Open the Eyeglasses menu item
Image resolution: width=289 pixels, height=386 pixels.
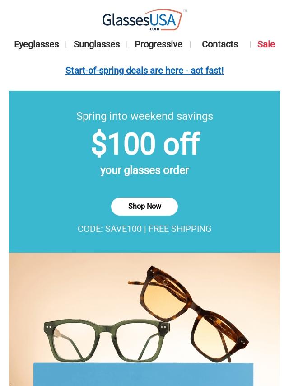point(37,44)
